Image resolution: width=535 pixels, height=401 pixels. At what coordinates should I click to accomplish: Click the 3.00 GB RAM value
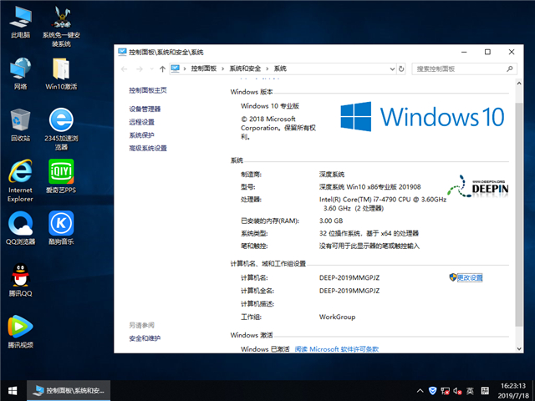[x=331, y=221]
